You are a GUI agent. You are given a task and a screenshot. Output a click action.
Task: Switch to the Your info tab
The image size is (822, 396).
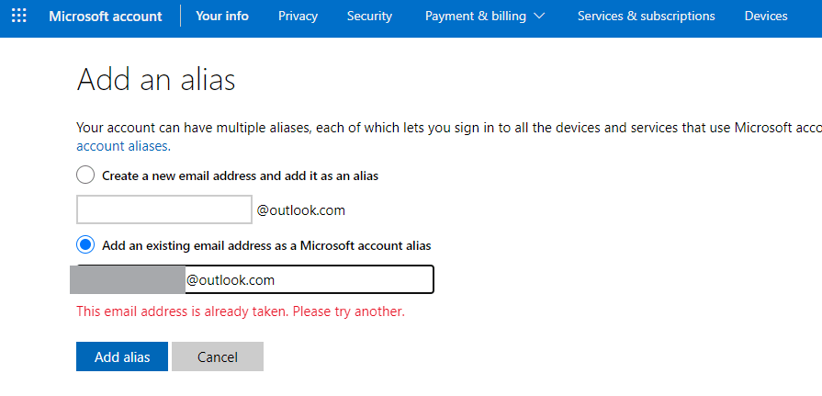(222, 17)
